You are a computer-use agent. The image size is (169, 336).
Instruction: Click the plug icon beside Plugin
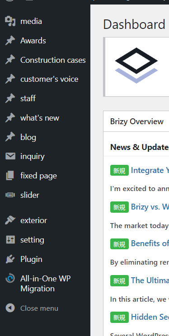tap(10, 259)
